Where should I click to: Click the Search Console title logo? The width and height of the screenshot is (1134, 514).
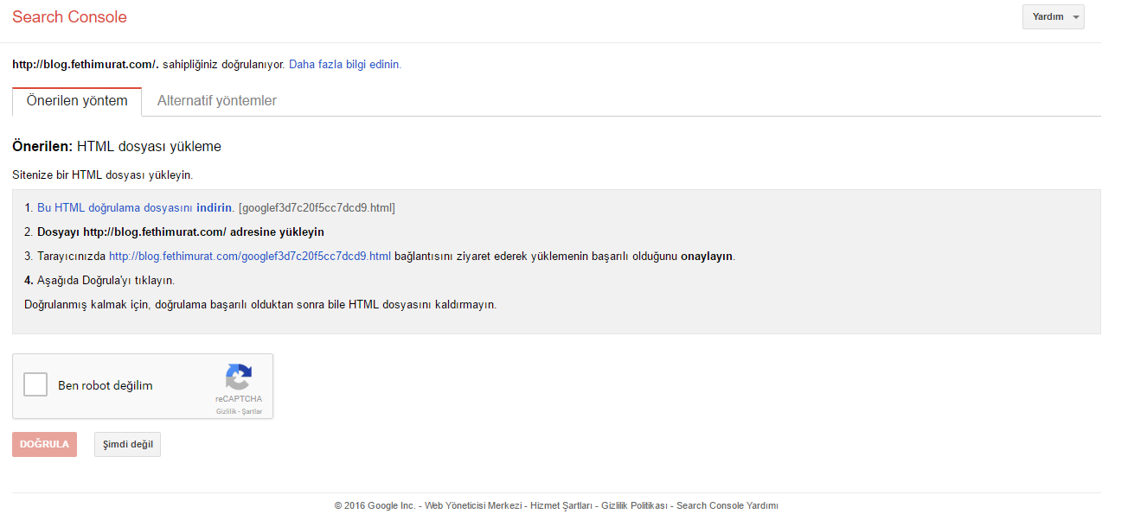pyautogui.click(x=69, y=17)
